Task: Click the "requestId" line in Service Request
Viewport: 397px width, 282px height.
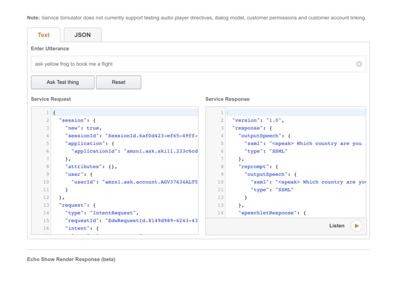Action: tap(131, 220)
